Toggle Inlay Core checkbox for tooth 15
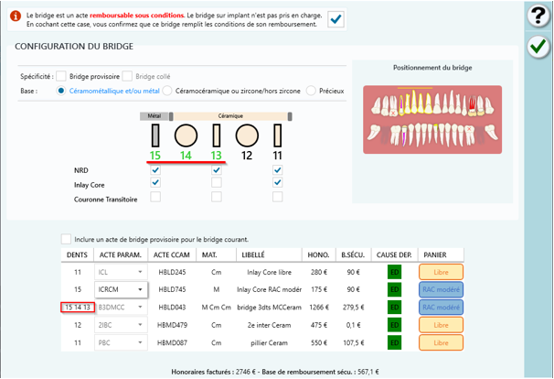 [x=155, y=182]
